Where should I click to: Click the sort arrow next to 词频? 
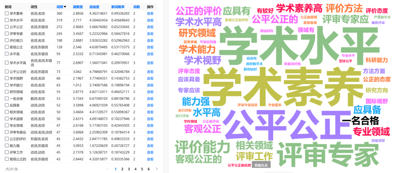65,7
